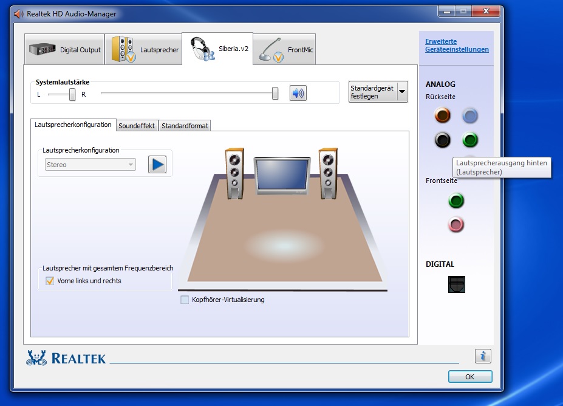
Task: Open Erweiterte Geräteeinstellungen link
Action: click(x=457, y=45)
